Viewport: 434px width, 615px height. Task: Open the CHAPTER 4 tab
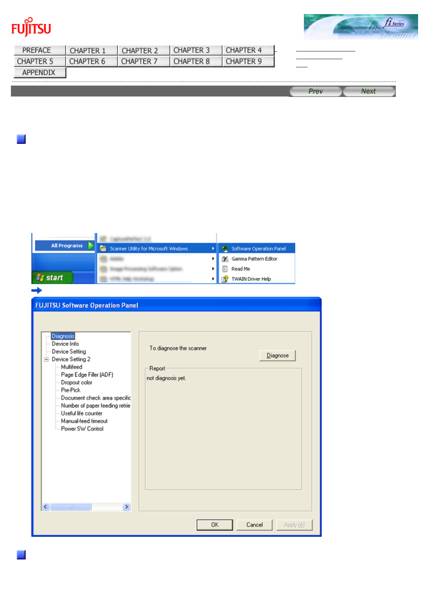(x=248, y=50)
